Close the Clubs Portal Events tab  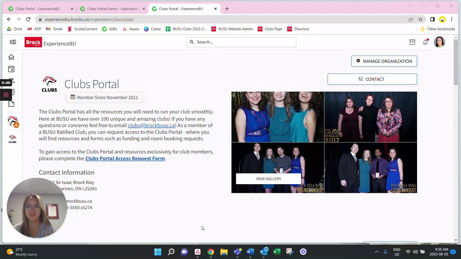(144, 9)
